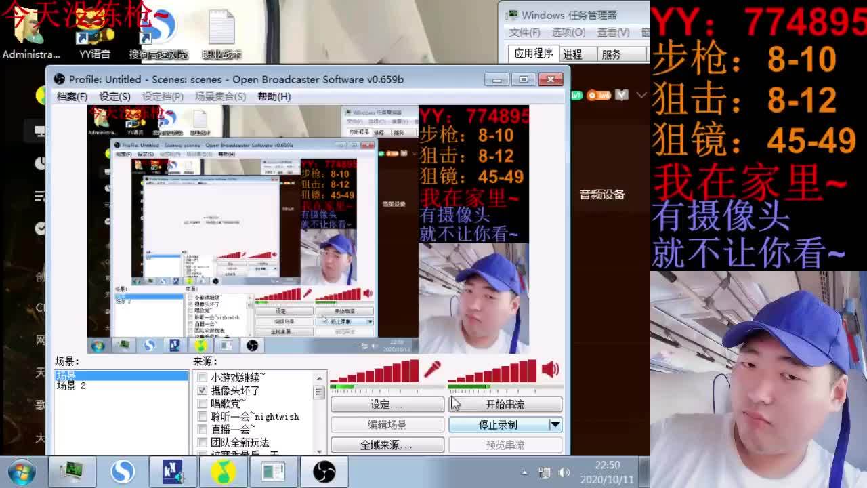Enable the 小游戏继续~ source checkbox
The width and height of the screenshot is (867, 488).
(202, 378)
